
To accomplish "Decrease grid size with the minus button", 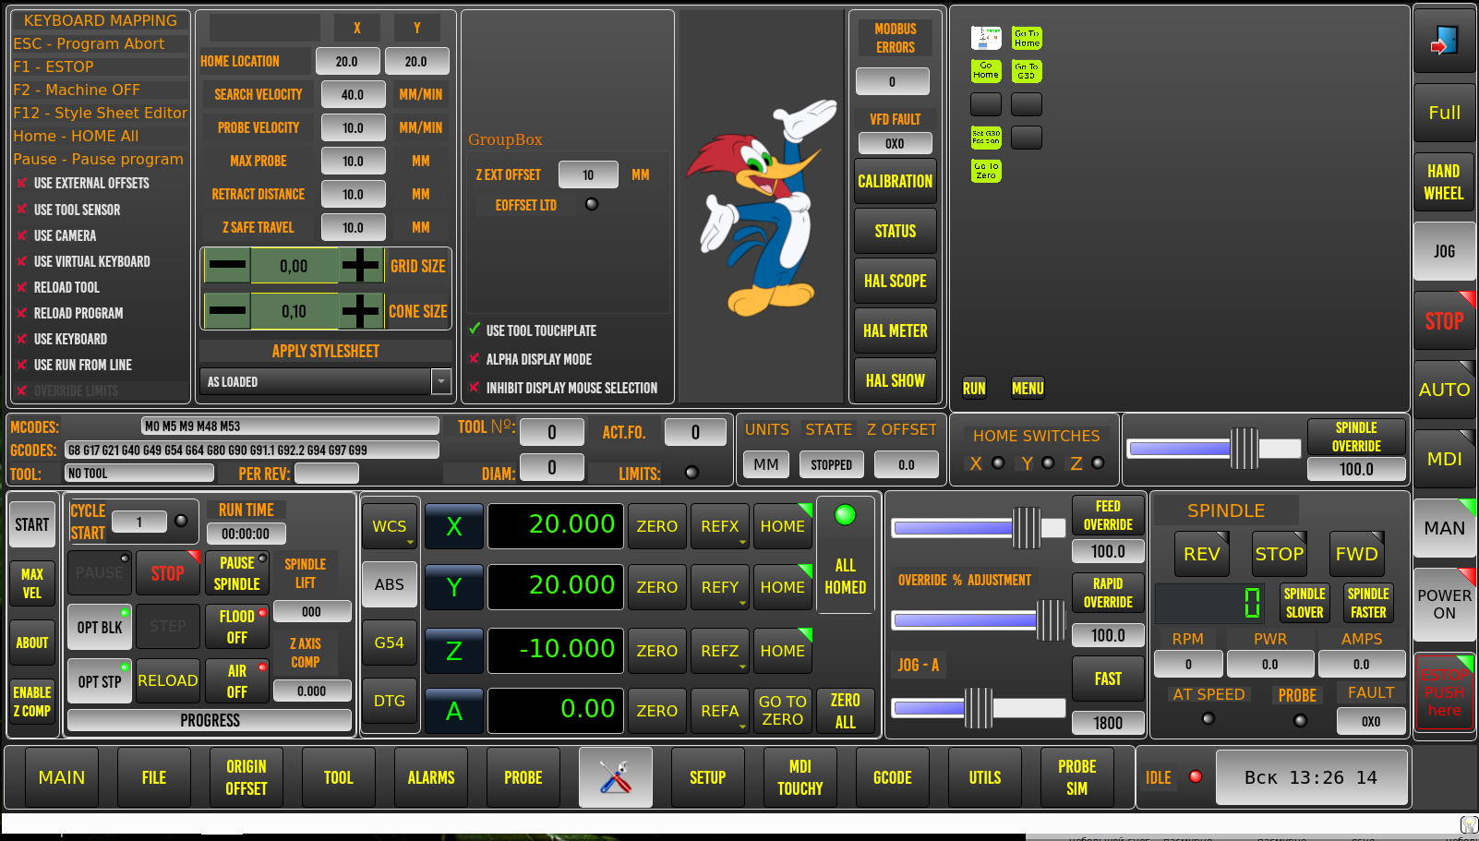I will tap(227, 266).
